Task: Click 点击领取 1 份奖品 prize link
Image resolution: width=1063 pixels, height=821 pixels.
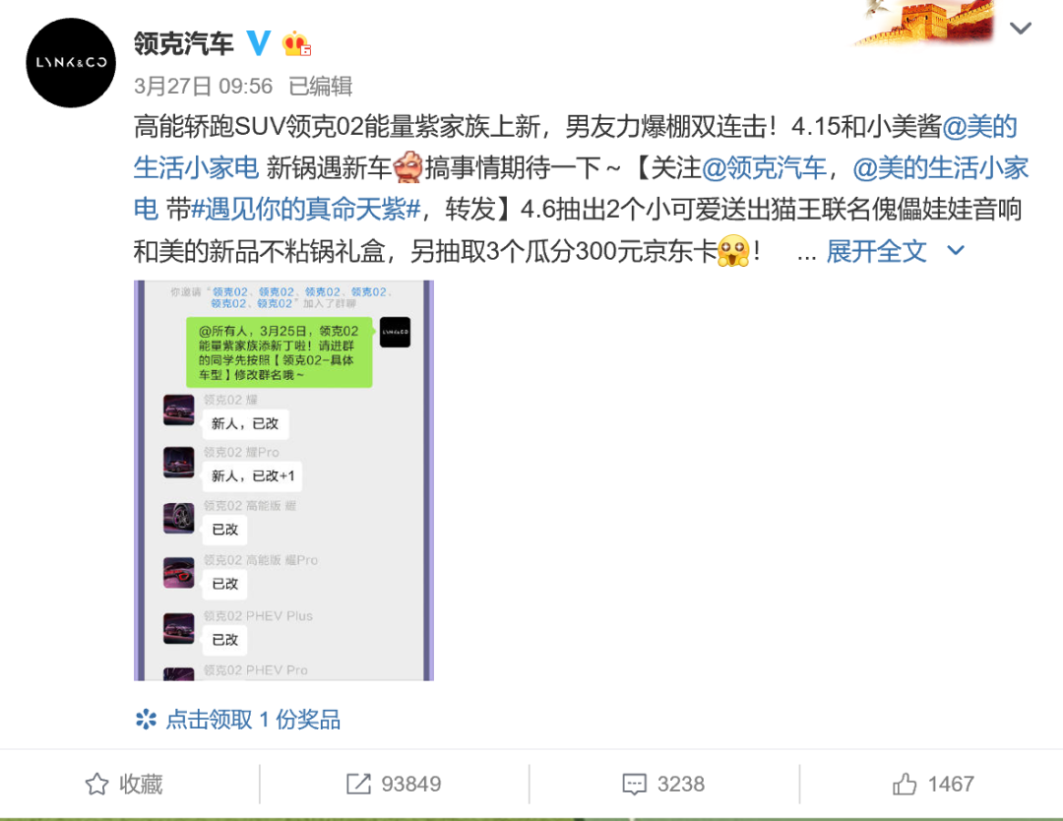Action: (x=253, y=720)
